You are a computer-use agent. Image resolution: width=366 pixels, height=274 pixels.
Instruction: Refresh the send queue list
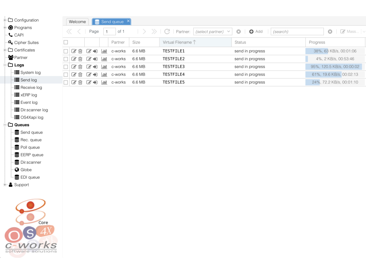click(x=167, y=31)
